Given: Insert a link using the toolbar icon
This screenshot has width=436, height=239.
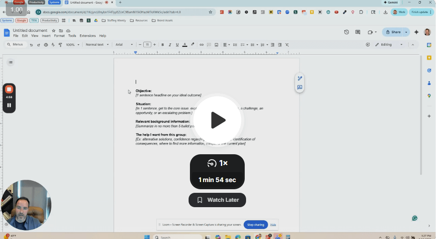Looking at the screenshot, I should point(202,45).
